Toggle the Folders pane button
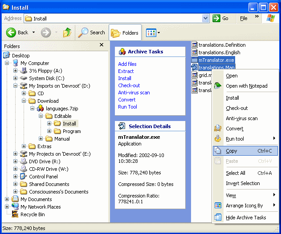The width and height of the screenshot is (281, 234). point(125,32)
